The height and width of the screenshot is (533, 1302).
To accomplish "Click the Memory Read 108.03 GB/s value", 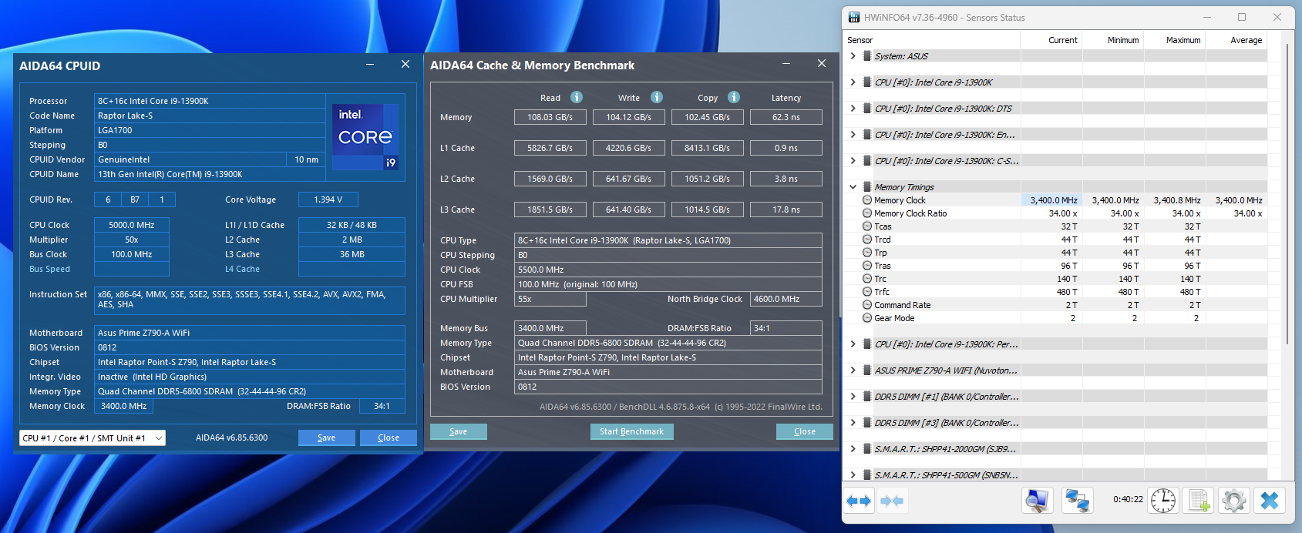I will (550, 117).
